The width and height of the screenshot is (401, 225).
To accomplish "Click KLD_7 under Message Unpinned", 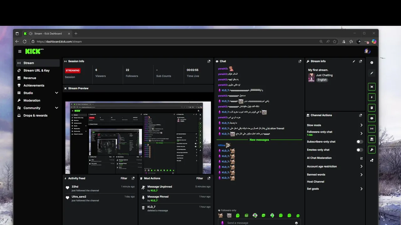I will [154, 191].
